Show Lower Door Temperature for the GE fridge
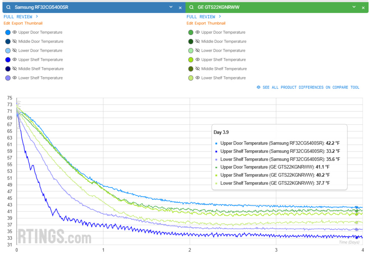The width and height of the screenshot is (370, 259). 197,50
